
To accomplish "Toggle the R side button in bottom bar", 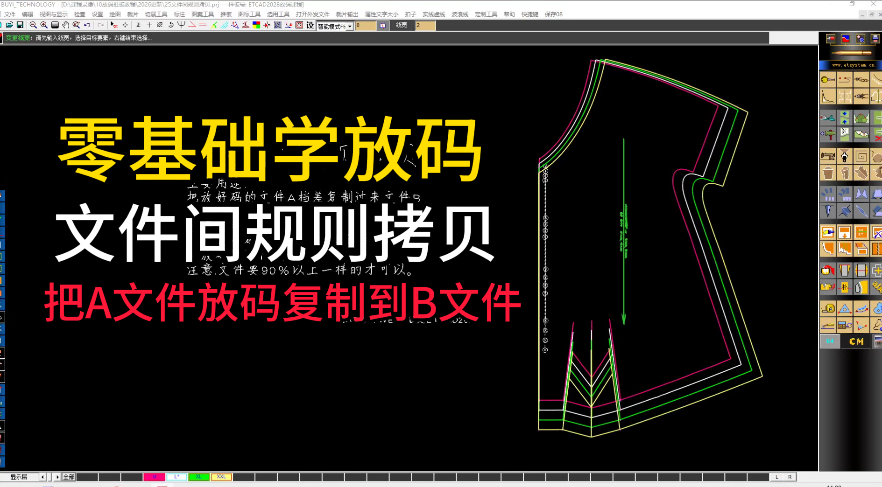I will point(790,477).
